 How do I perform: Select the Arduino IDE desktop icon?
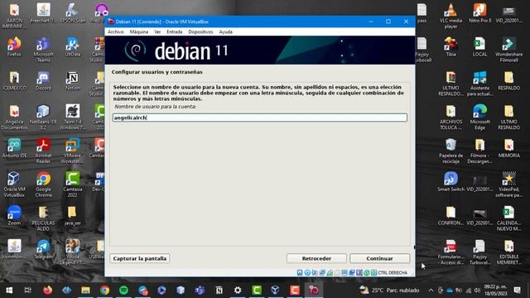[14, 148]
